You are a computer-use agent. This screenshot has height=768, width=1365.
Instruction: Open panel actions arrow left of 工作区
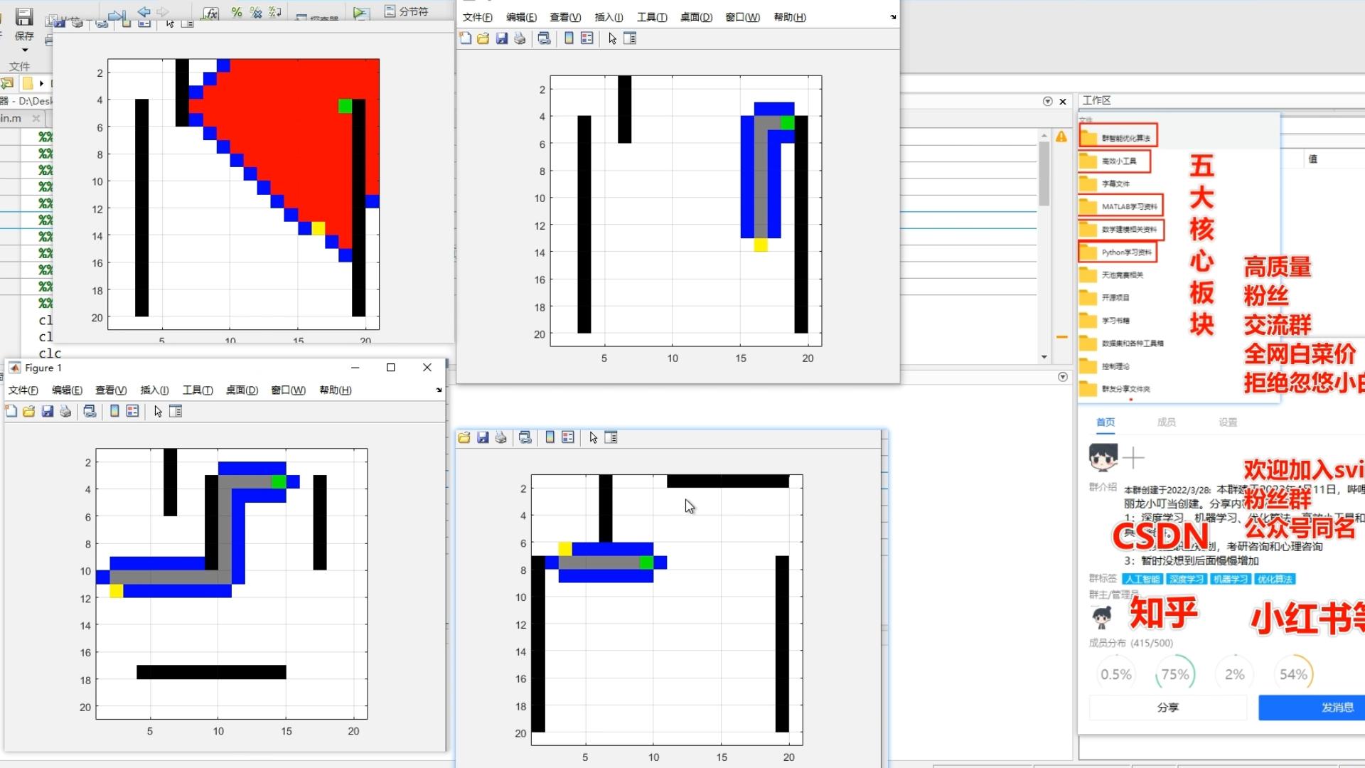click(x=1047, y=102)
